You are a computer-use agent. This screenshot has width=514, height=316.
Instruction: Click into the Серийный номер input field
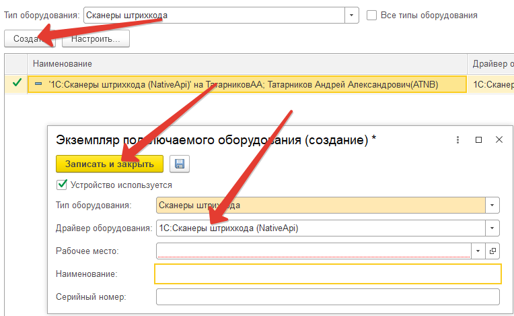(328, 297)
